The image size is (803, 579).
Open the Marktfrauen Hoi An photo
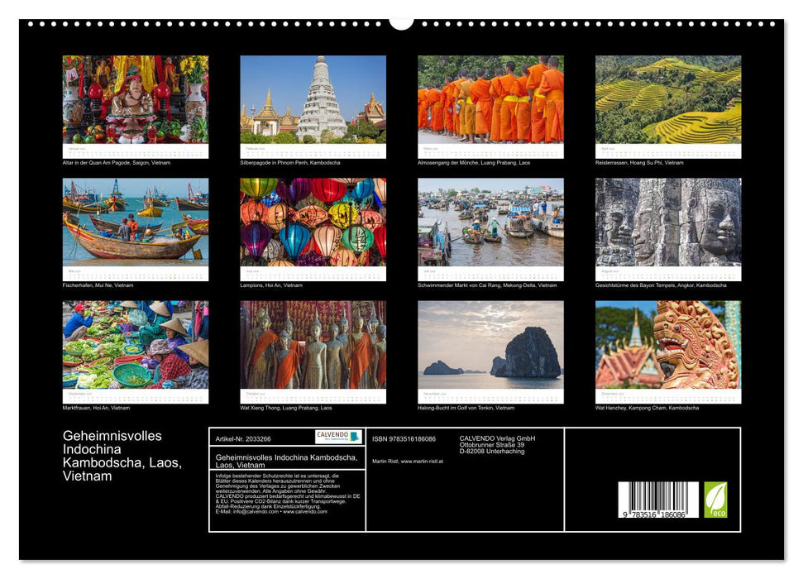(136, 344)
